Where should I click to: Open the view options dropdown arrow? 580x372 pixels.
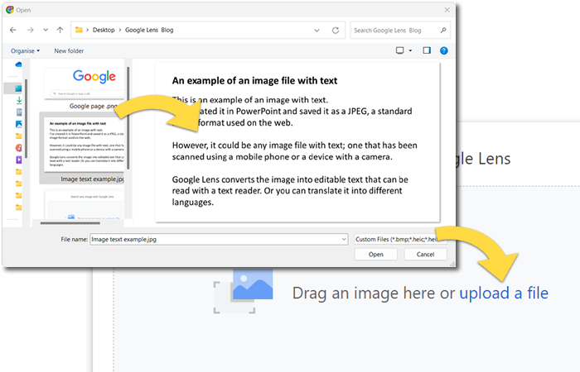pyautogui.click(x=410, y=50)
